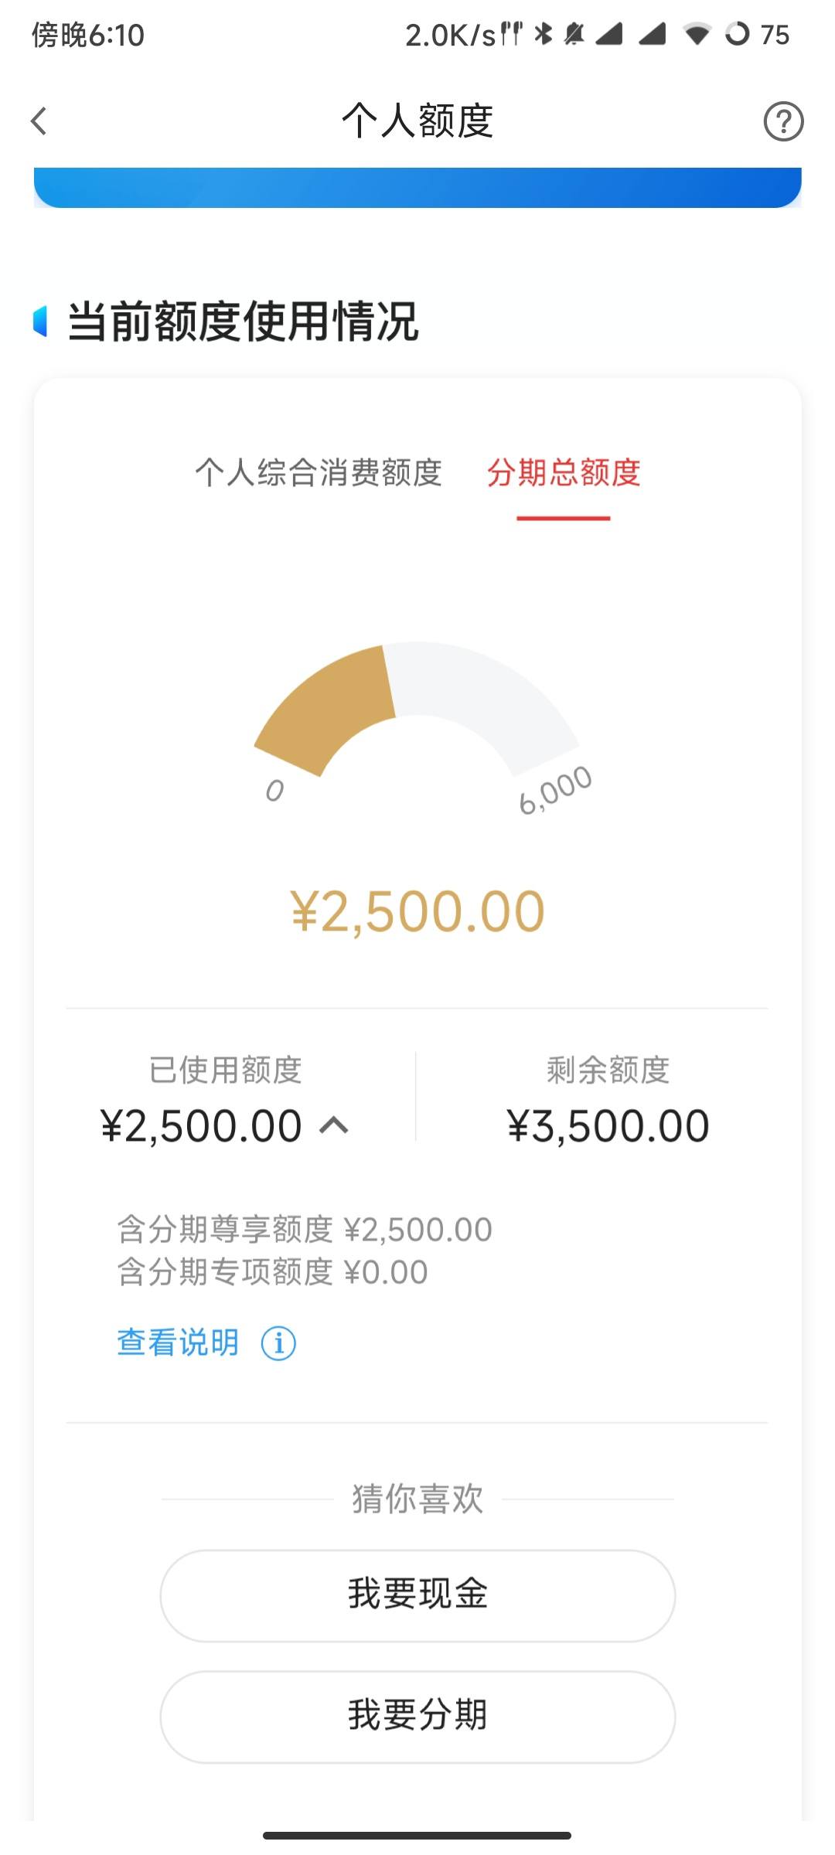Tap the blue marker beside 当前额度使用情况
This screenshot has height=1855, width=835.
pos(40,322)
